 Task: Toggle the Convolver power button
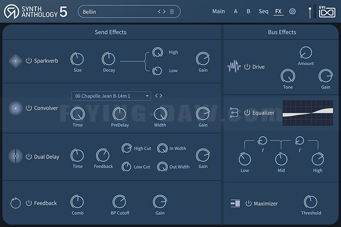coord(29,108)
